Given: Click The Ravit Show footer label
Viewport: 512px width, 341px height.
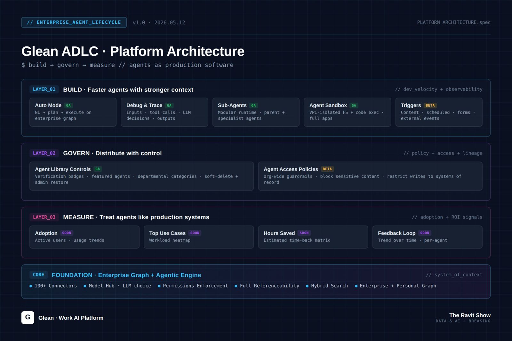Looking at the screenshot, I should click(x=470, y=315).
